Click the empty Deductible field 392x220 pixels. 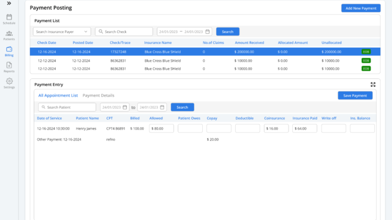[x=247, y=128]
